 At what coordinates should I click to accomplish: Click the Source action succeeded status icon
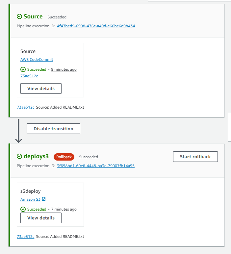23,69
